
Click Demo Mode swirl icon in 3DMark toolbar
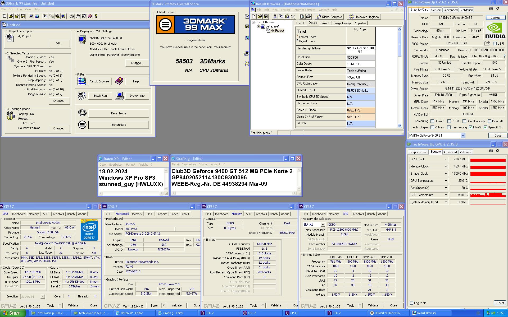72,16
